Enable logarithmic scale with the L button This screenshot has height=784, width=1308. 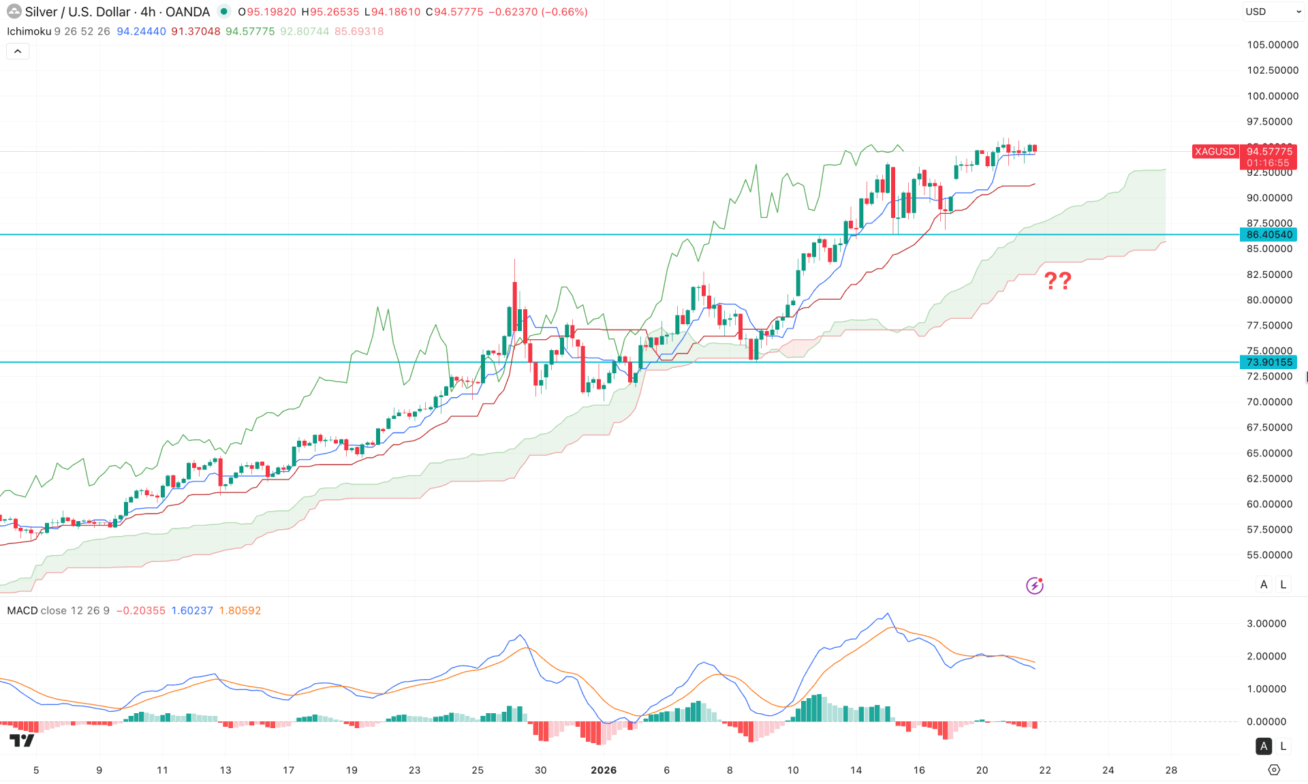[1283, 584]
